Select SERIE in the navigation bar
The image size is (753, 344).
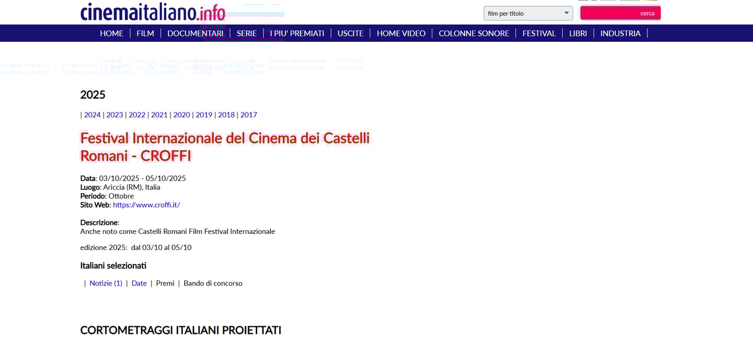pyautogui.click(x=247, y=33)
